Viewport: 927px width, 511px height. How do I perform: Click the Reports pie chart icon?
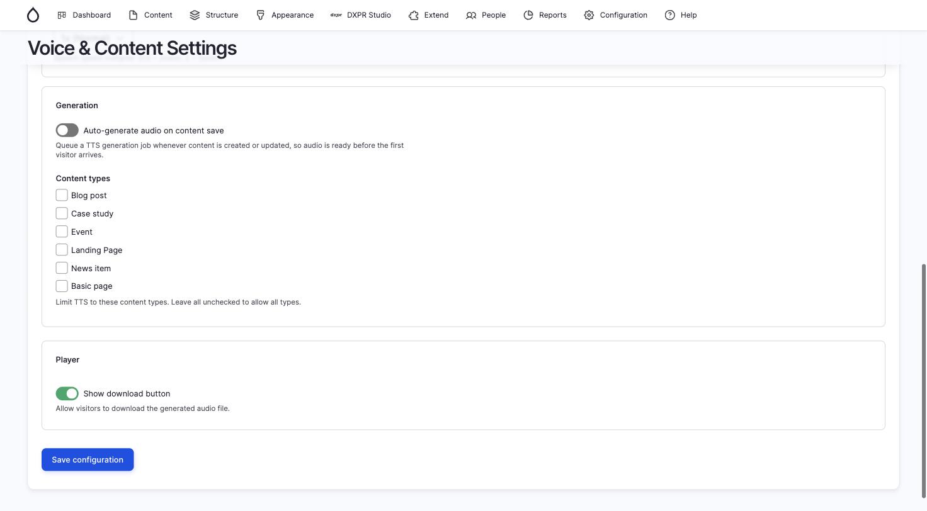(528, 15)
